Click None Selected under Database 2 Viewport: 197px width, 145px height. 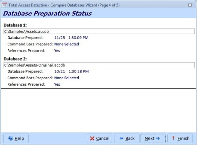coord(67,78)
